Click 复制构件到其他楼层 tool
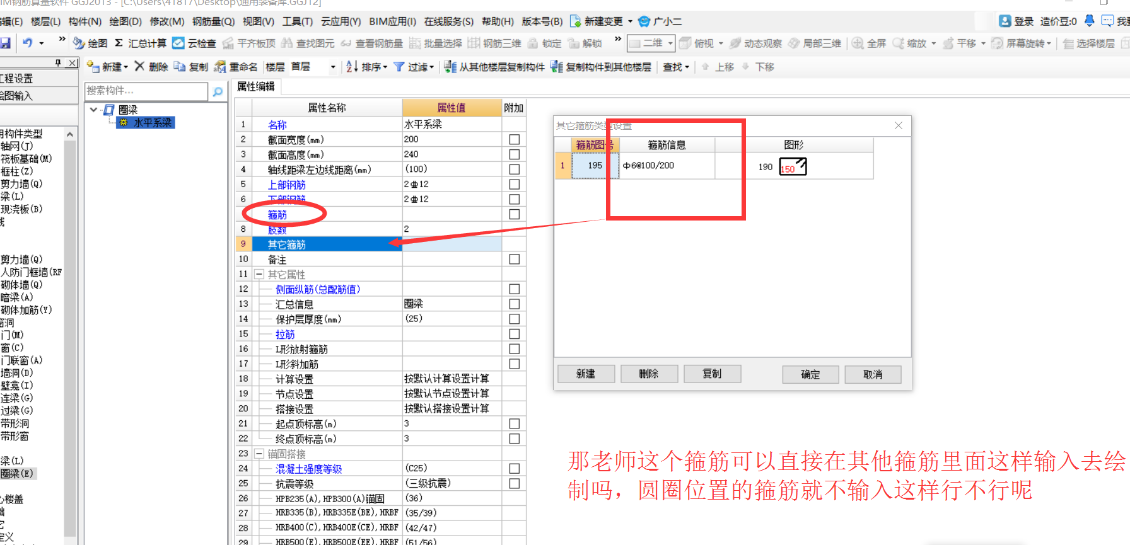This screenshot has height=545, width=1130. 601,66
